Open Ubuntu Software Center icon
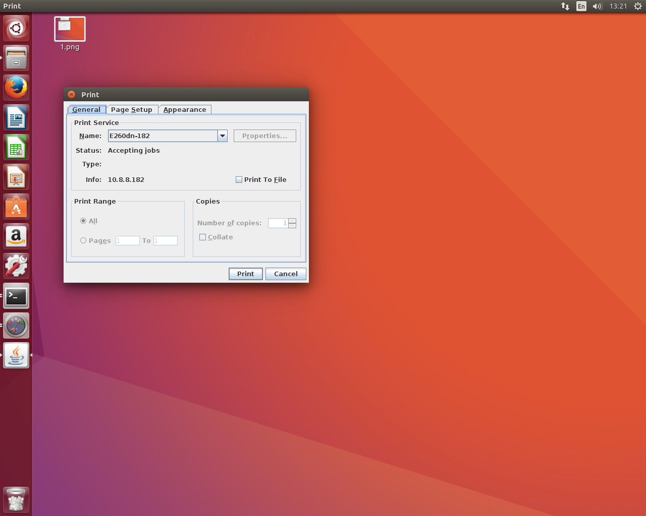This screenshot has height=516, width=646. [16, 207]
